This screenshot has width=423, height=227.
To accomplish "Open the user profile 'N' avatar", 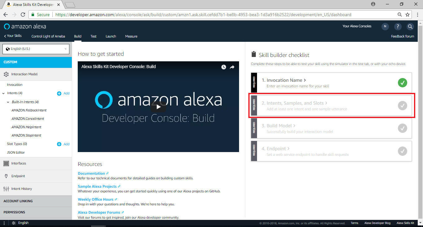I will point(385,27).
